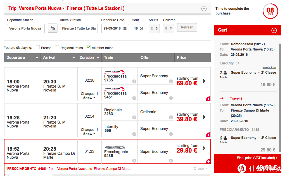Swap departure and arrival stations
The height and width of the screenshot is (176, 285).
[53, 28]
